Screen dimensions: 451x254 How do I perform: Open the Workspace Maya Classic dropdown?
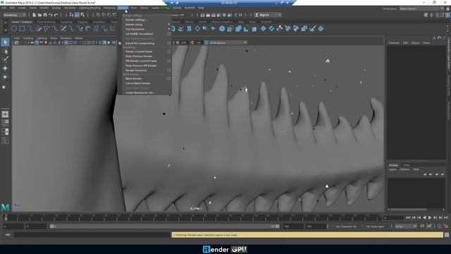pos(421,8)
